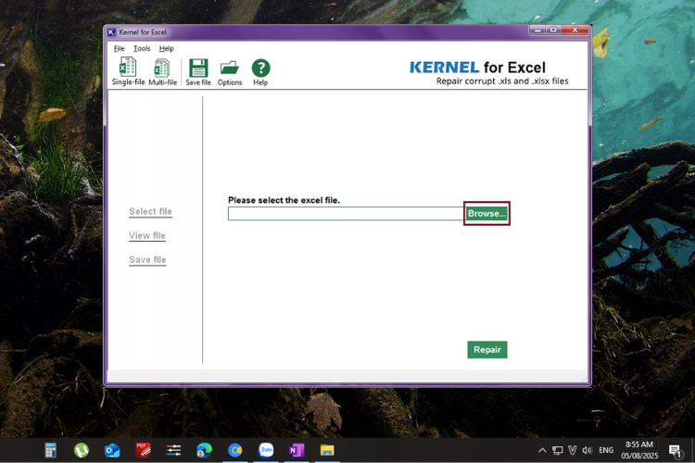The height and width of the screenshot is (463, 695).
Task: Show hidden system tray icons
Action: 542,451
